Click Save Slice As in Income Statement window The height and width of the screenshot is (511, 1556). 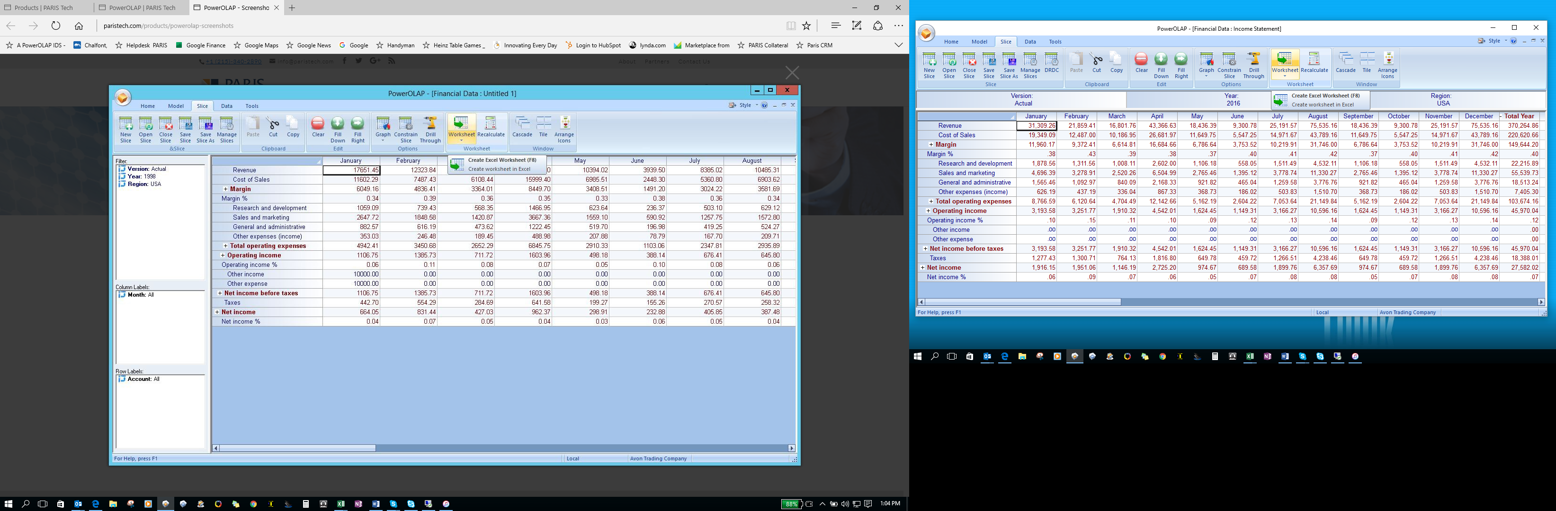(1009, 65)
